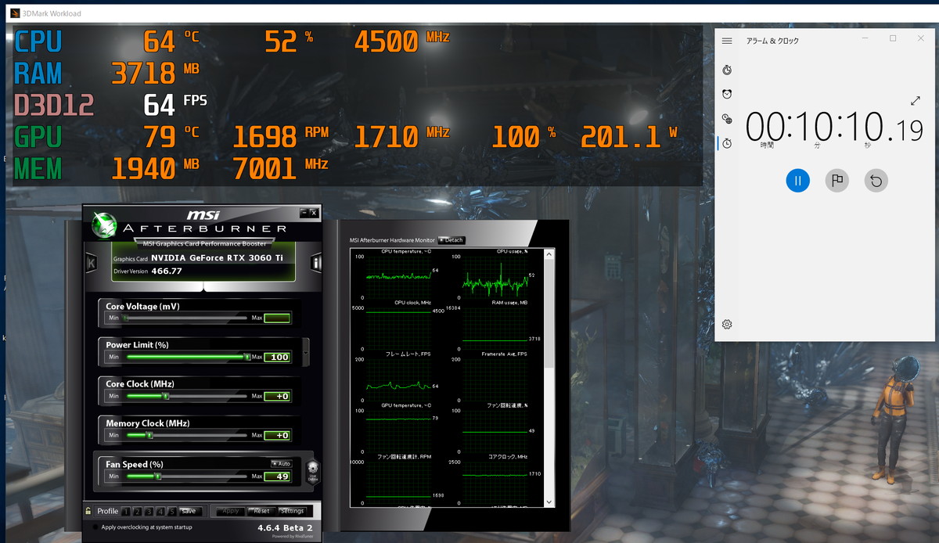Click the Afterburner K (Kombustor) side button
939x543 pixels.
pos(92,263)
